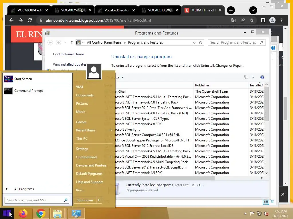This screenshot has height=219, width=293.
Task: Open Shut down options arrow
Action: [99, 200]
